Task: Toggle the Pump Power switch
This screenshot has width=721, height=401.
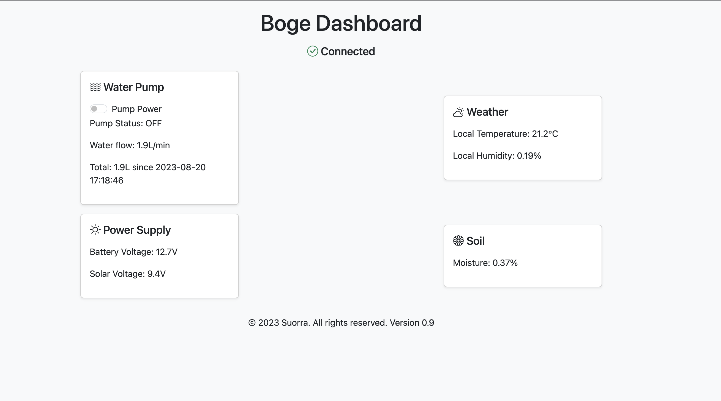Action: tap(98, 109)
